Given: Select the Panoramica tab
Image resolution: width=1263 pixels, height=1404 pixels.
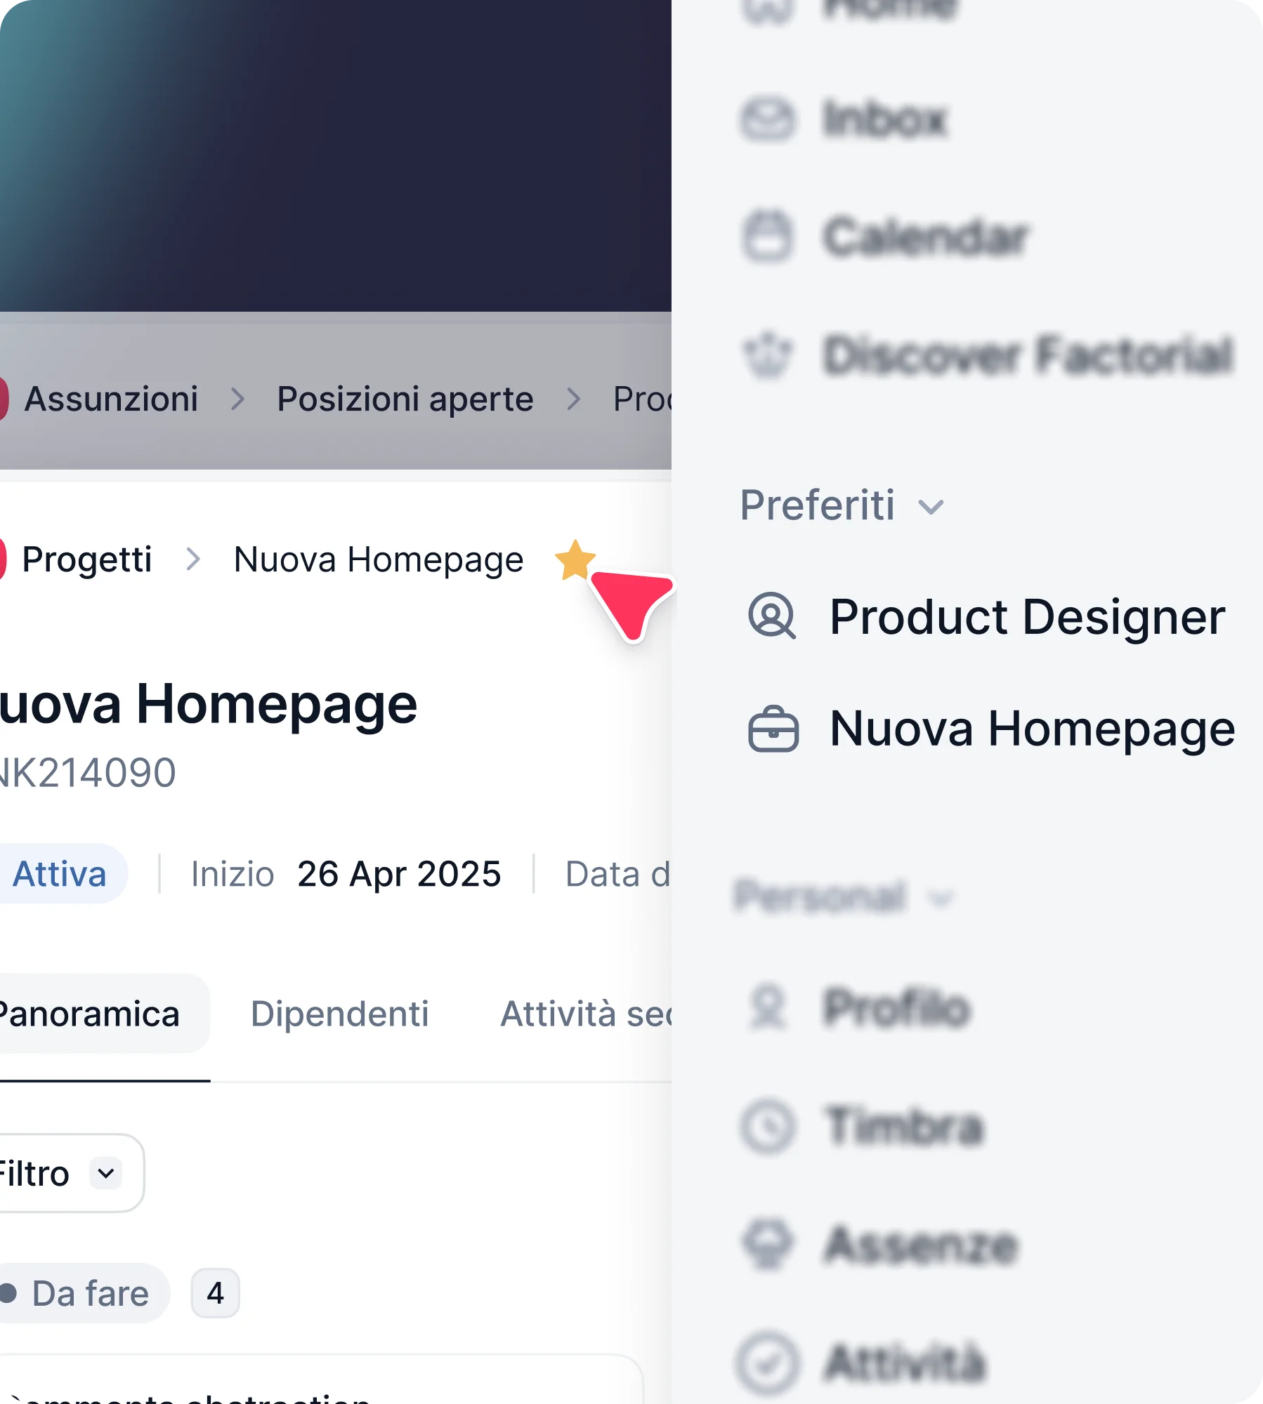Looking at the screenshot, I should tap(89, 1014).
